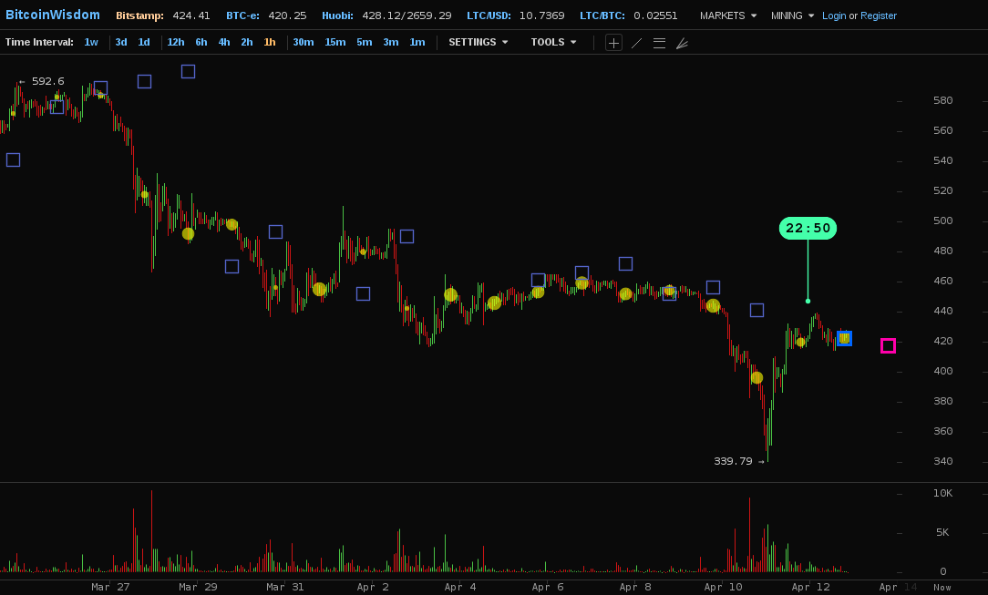Open the TOOLS dropdown
Viewport: 988px width, 595px height.
click(553, 43)
